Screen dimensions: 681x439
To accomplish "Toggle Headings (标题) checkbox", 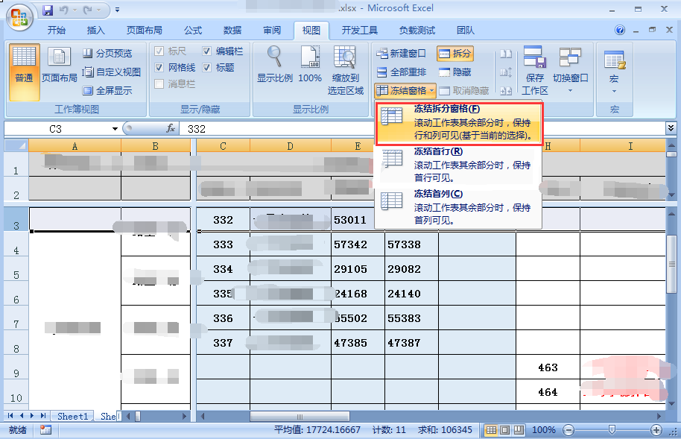I will [206, 67].
